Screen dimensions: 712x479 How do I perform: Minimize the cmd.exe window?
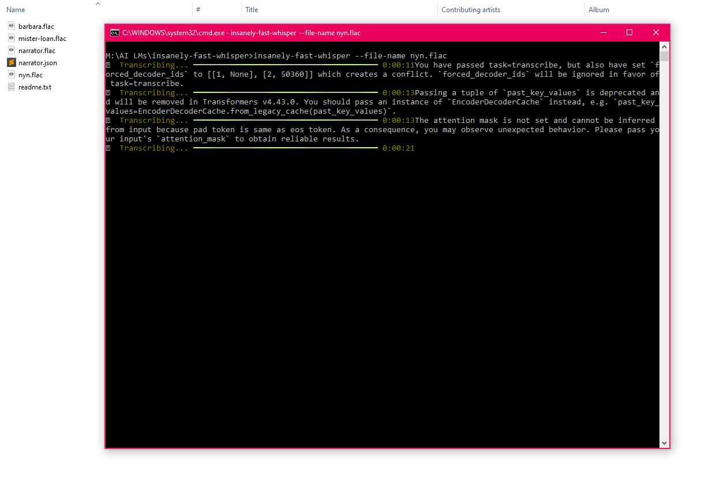pyautogui.click(x=603, y=33)
